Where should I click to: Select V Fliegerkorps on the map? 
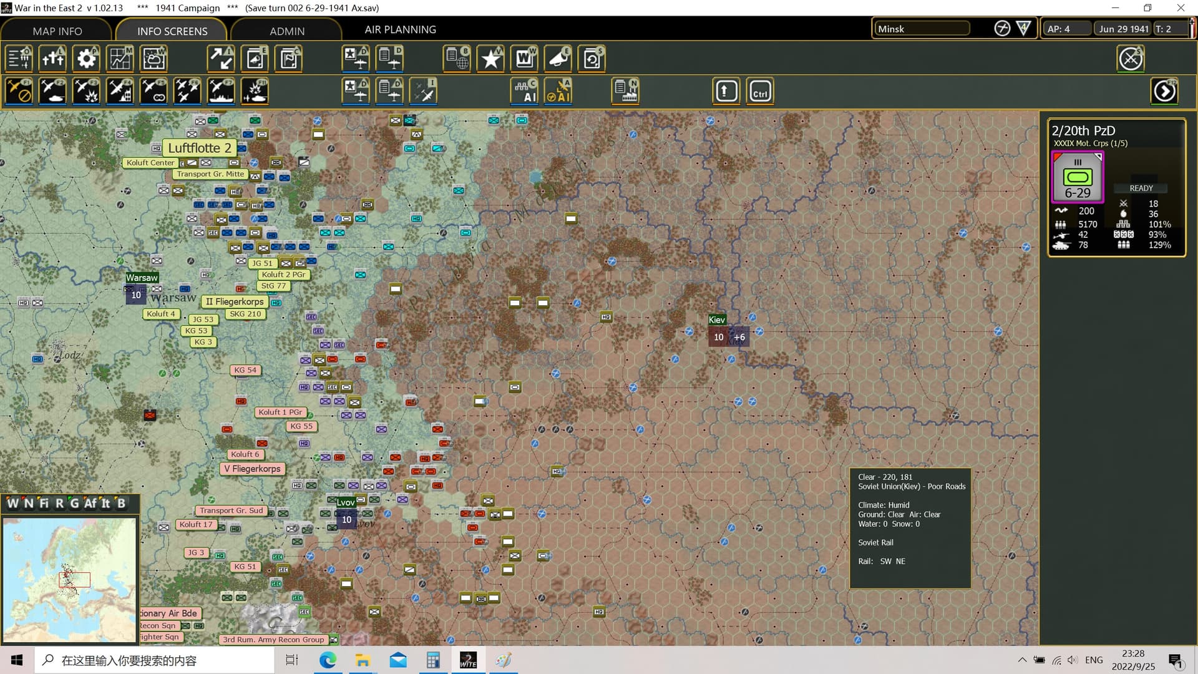tap(252, 469)
